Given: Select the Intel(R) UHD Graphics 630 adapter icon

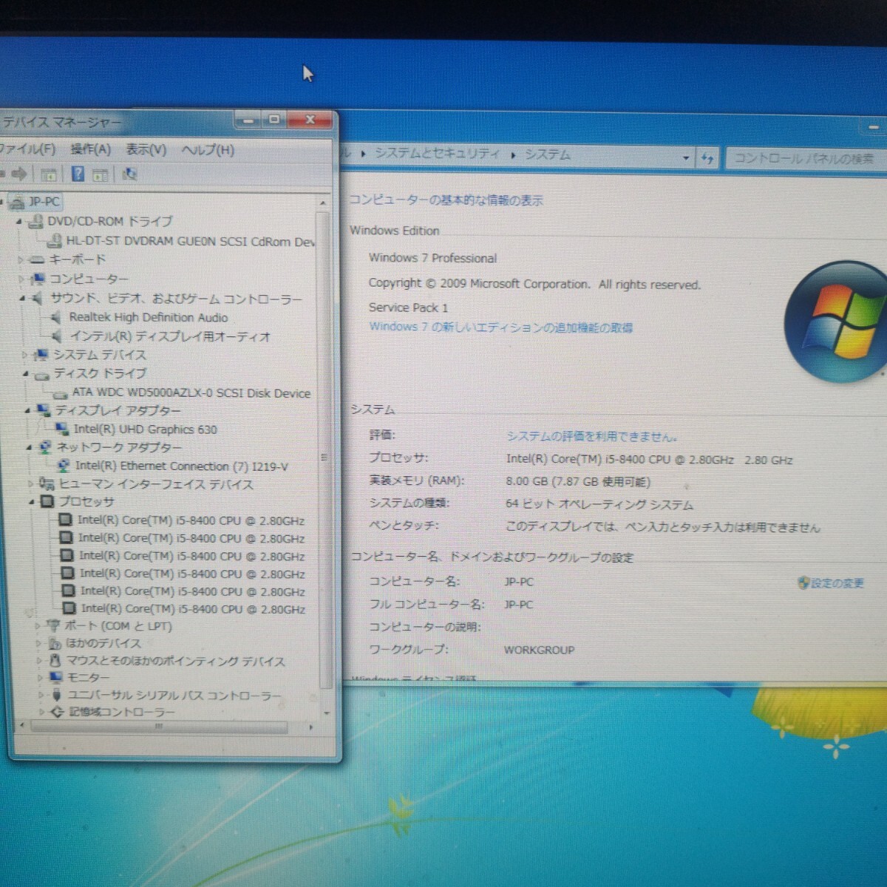Looking at the screenshot, I should tap(62, 429).
